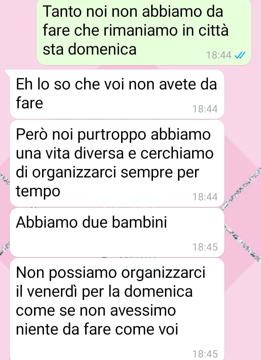Select the "Non possiamo organizzarci" message bubble
Viewport: 261px width, 360px height.
117,309
